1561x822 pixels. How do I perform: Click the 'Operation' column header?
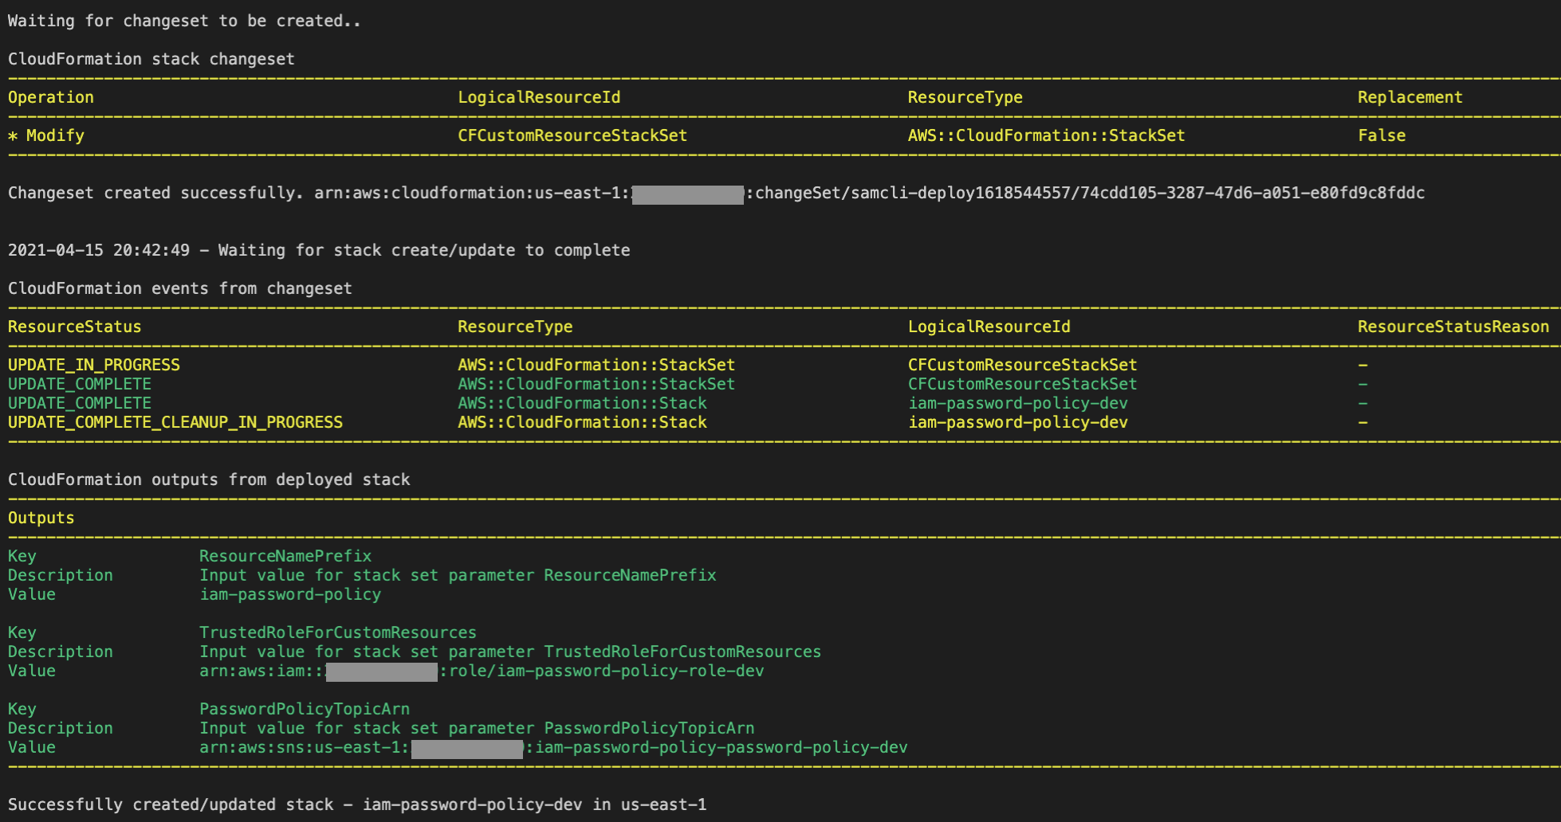[51, 97]
